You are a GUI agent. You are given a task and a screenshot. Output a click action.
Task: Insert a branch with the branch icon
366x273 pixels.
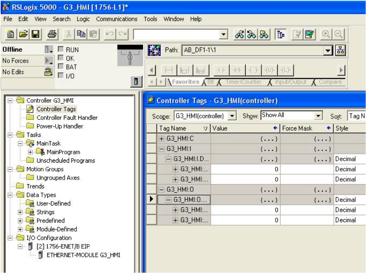185,70
